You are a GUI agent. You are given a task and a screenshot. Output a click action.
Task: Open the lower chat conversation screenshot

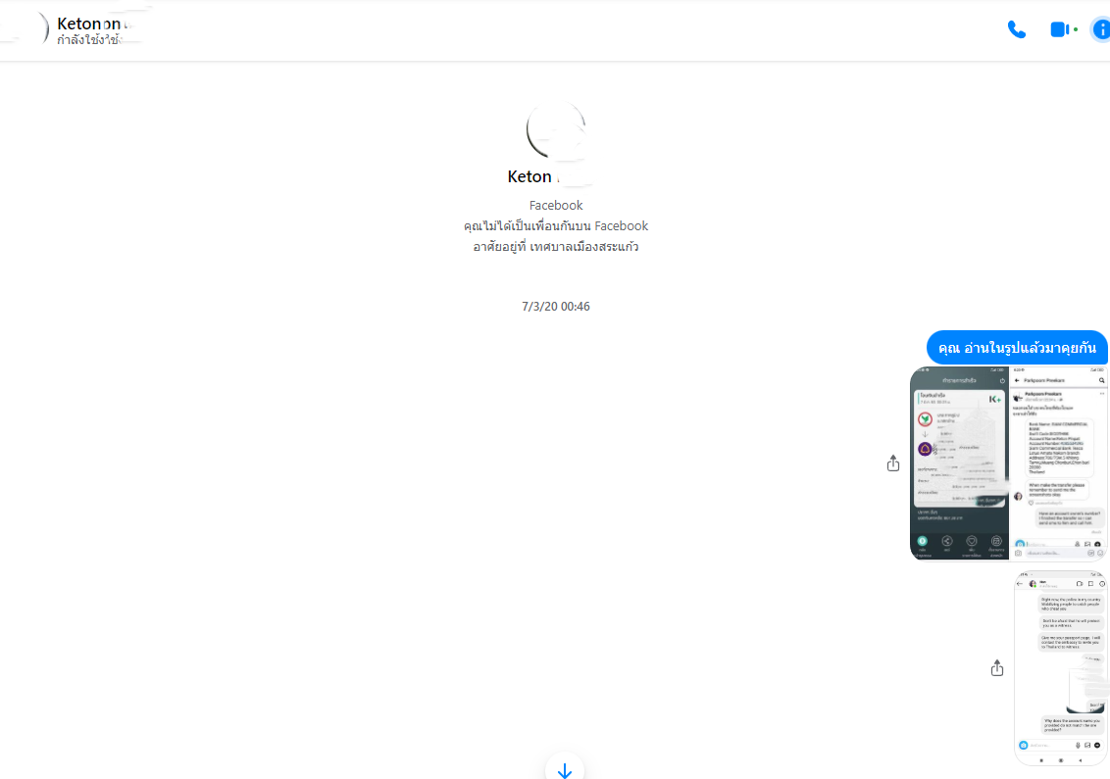coord(1060,668)
